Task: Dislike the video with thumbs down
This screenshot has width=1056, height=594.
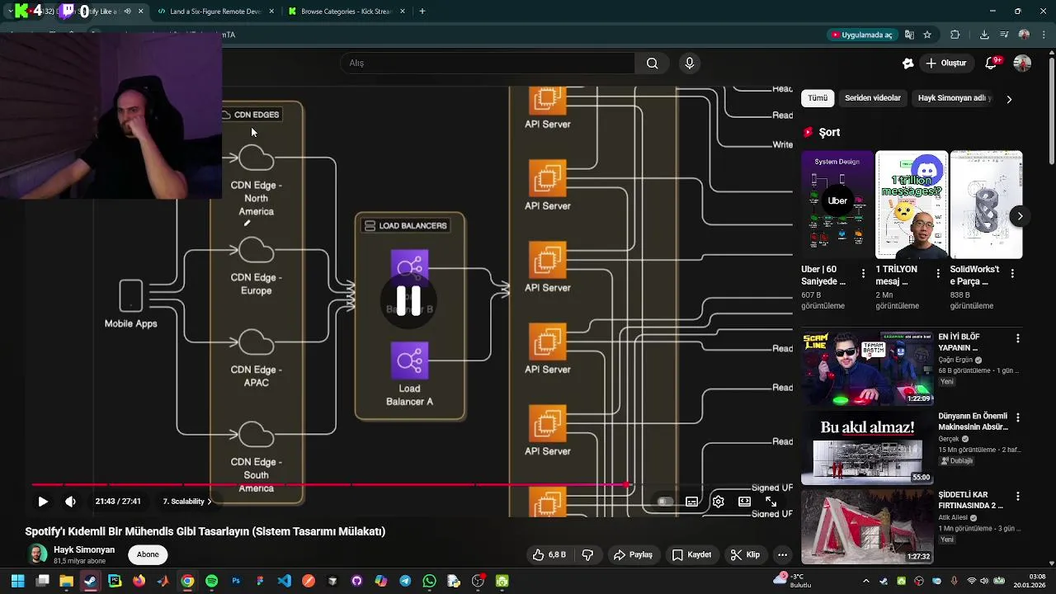Action: pyautogui.click(x=587, y=555)
